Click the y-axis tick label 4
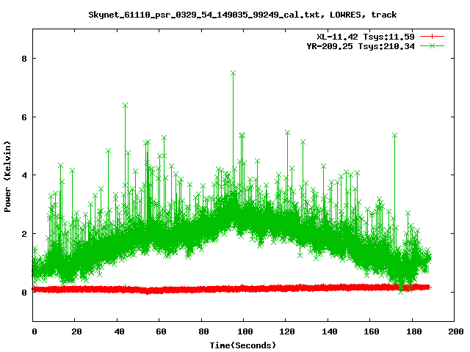The height and width of the screenshot is (352, 470). (25, 175)
